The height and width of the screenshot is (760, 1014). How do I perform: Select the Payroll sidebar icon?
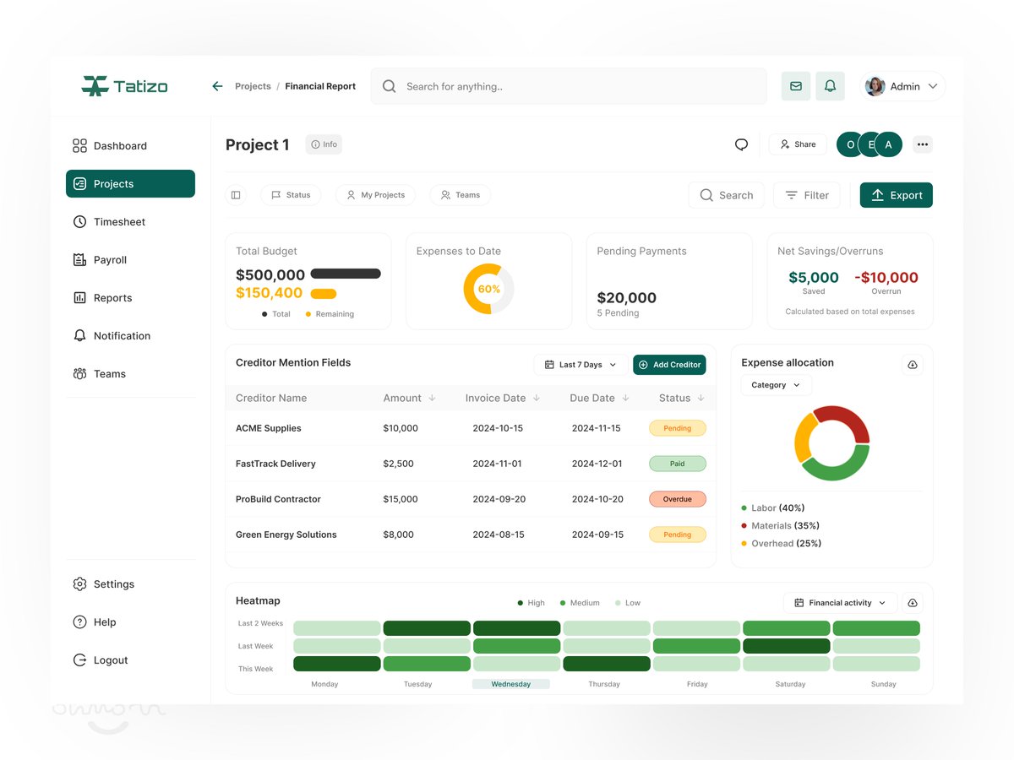click(79, 259)
